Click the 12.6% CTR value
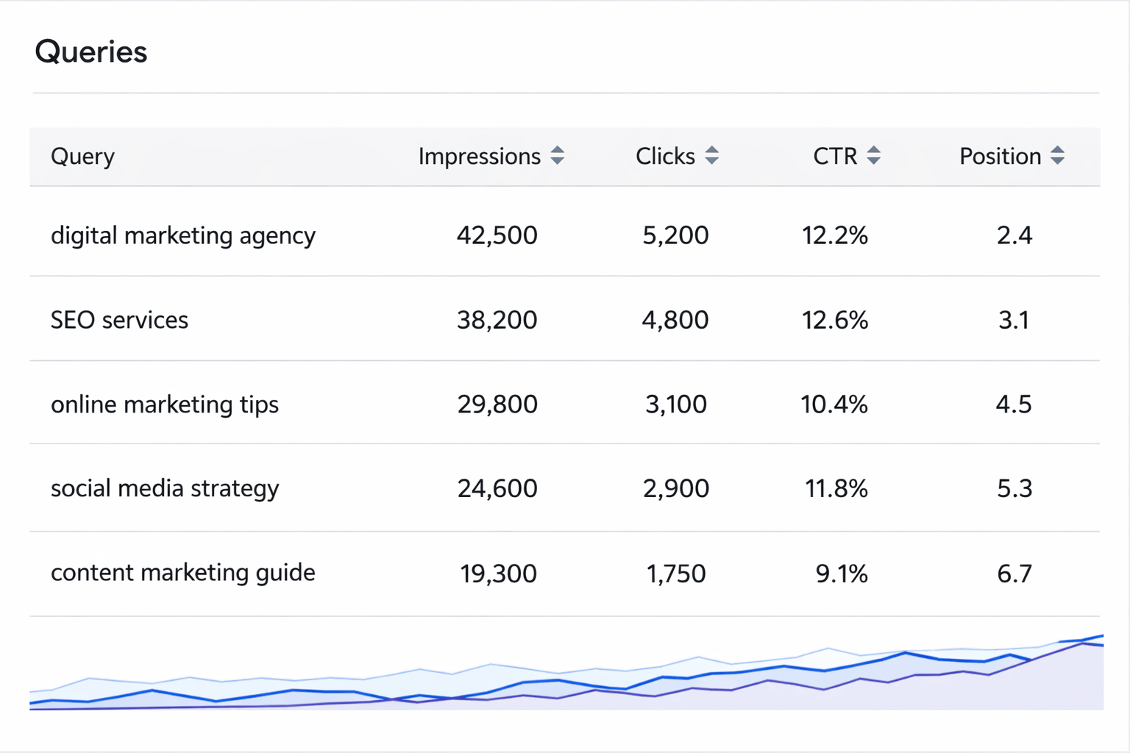 click(834, 320)
